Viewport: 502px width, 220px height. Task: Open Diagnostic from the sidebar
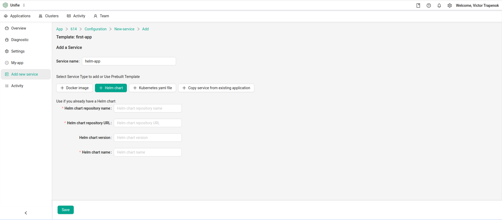tap(20, 40)
